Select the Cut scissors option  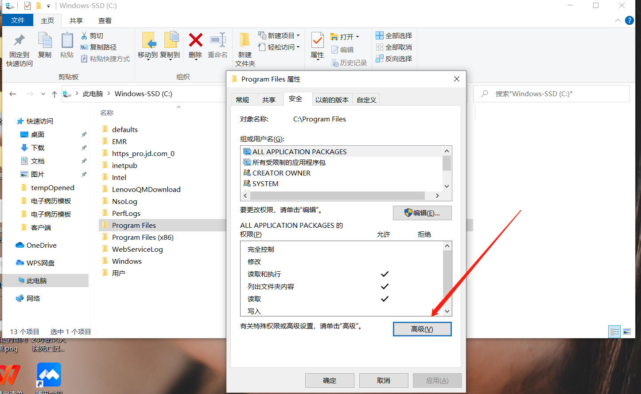[x=92, y=35]
